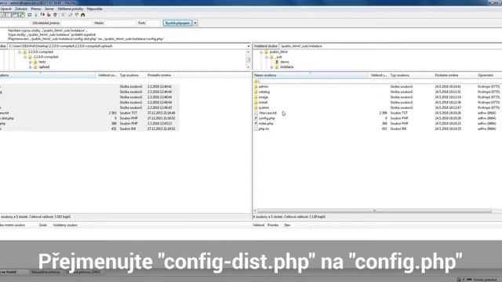
Task: Open the Nápověda menu
Action: (x=94, y=9)
